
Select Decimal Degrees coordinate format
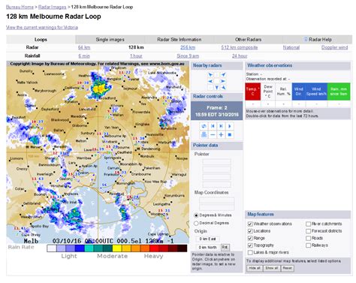point(196,223)
